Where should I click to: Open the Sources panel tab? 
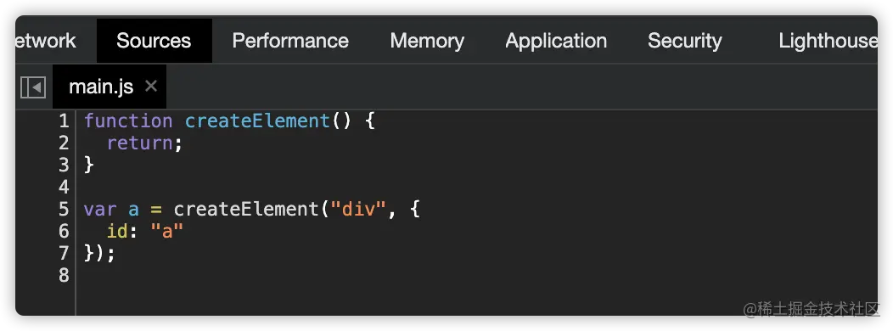[x=154, y=41]
